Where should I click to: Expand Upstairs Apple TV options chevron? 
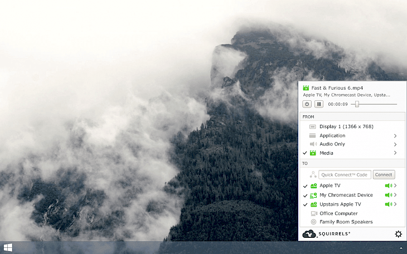[395, 204]
